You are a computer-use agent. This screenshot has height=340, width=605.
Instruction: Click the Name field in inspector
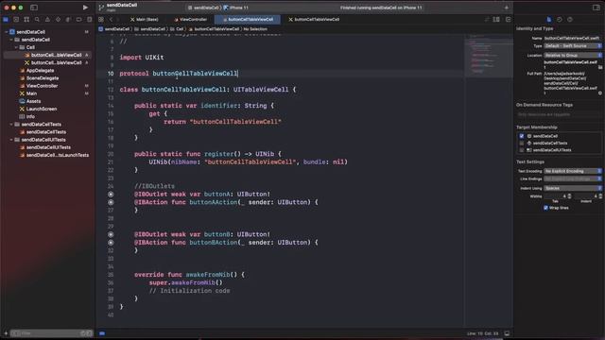pyautogui.click(x=573, y=38)
